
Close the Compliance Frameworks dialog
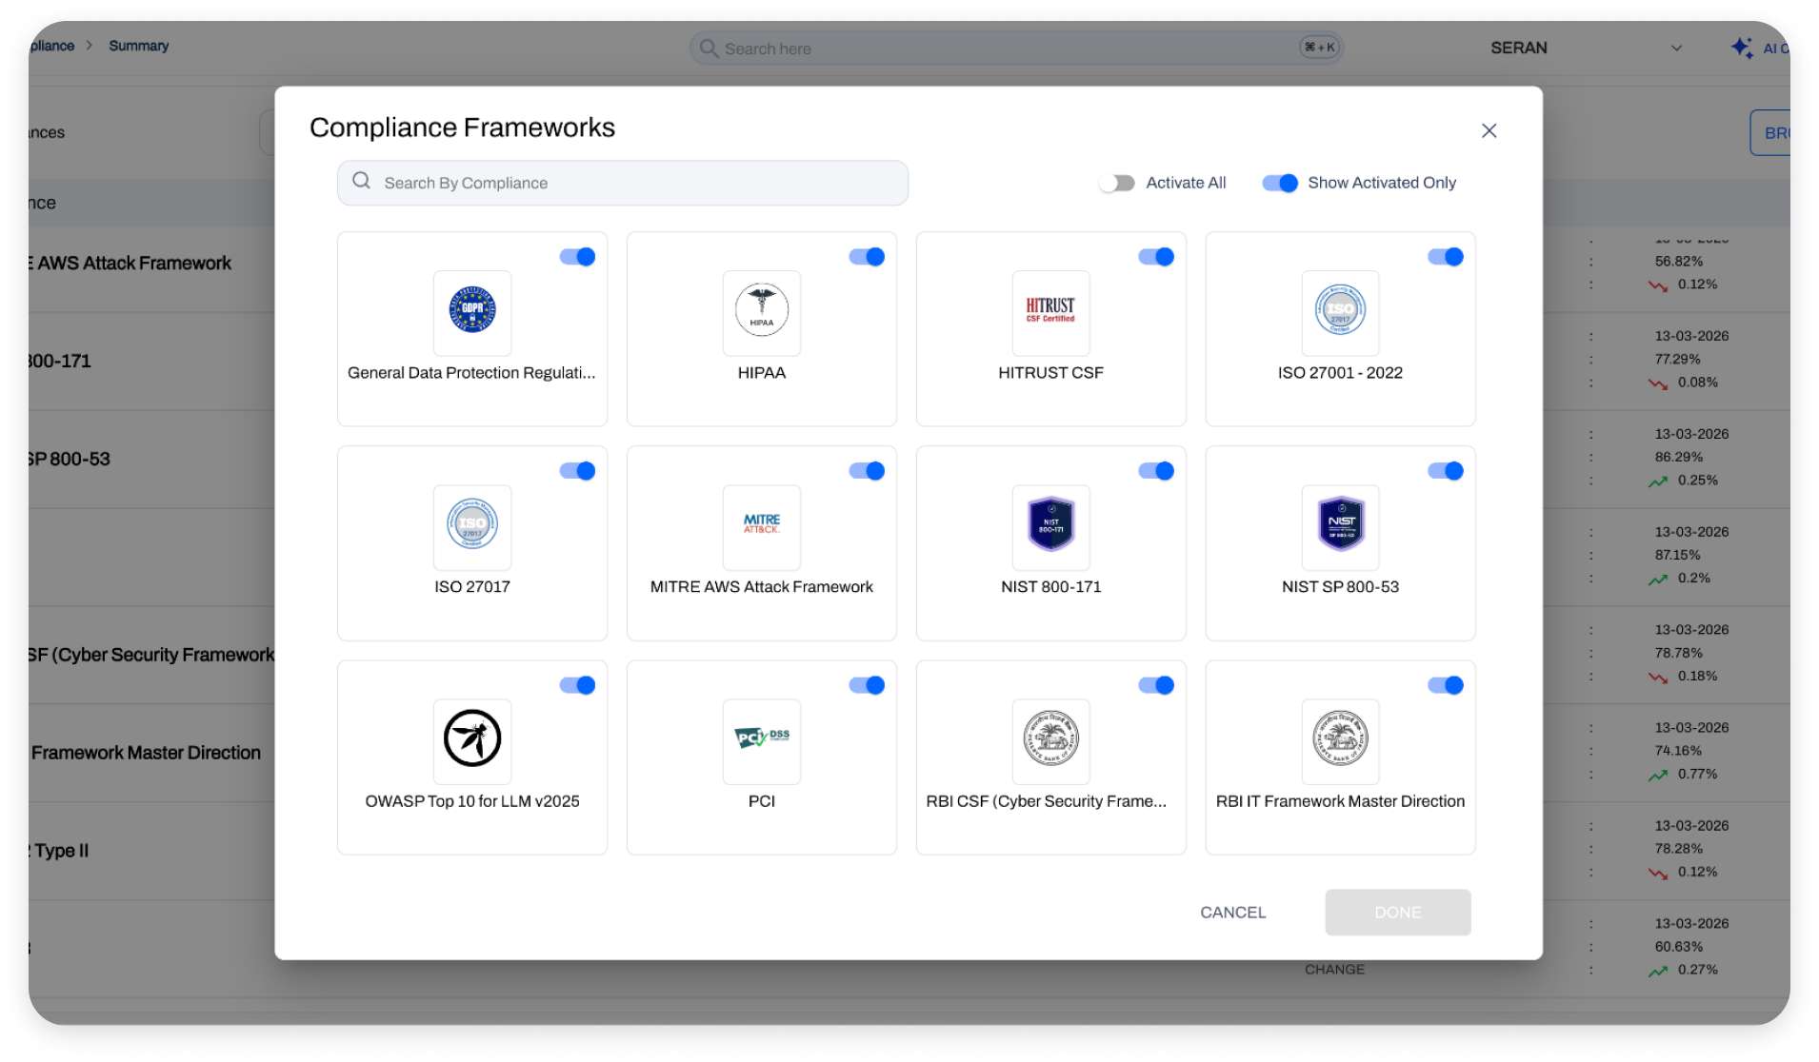(x=1489, y=130)
